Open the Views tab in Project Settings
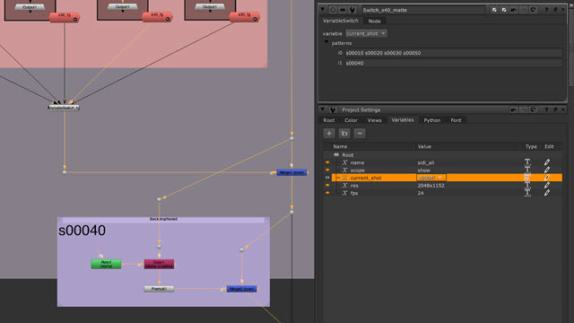Screen dimensions: 574x323 (375, 120)
